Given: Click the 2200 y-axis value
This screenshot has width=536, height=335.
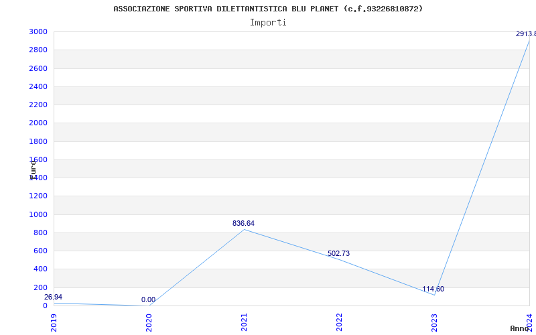Looking at the screenshot, I should coord(38,105).
